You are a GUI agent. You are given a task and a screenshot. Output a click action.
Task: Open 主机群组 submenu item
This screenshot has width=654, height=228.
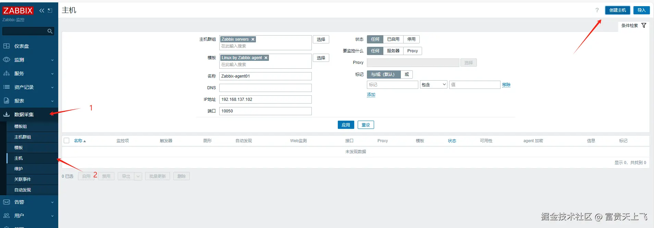click(x=32, y=137)
